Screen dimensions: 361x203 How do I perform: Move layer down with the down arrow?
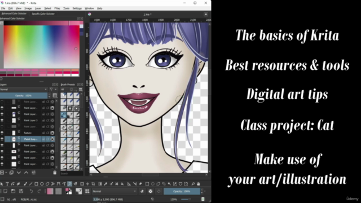[x=19, y=173]
